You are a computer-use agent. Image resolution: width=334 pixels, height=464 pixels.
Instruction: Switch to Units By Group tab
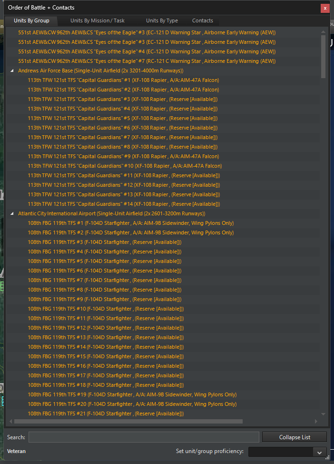tap(31, 20)
